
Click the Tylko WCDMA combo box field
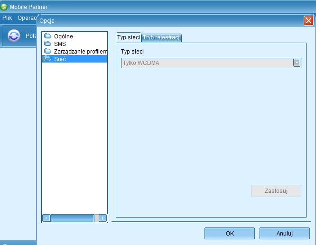click(206, 63)
